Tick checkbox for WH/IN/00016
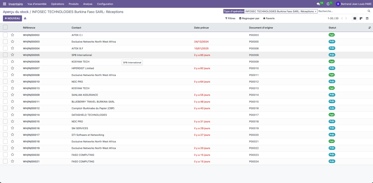The height and width of the screenshot is (183, 373). tap(5, 128)
